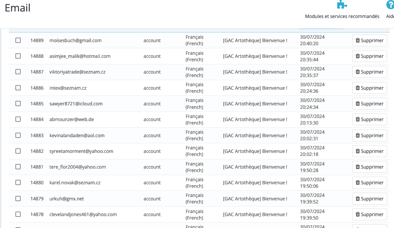Check the box for email 14889
This screenshot has height=228, width=394.
coord(18,40)
